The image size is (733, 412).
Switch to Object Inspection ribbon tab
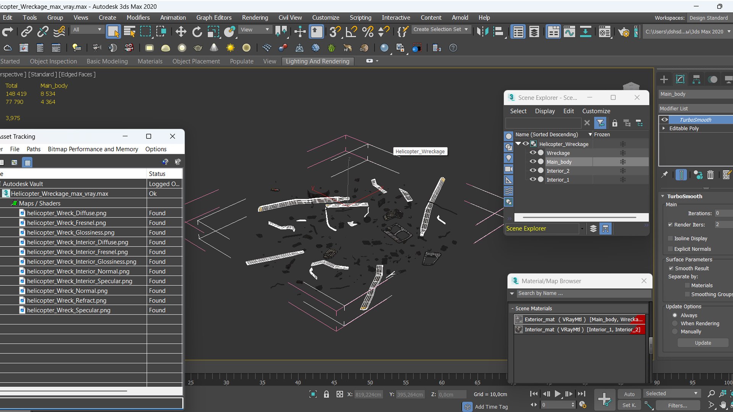coord(53,61)
